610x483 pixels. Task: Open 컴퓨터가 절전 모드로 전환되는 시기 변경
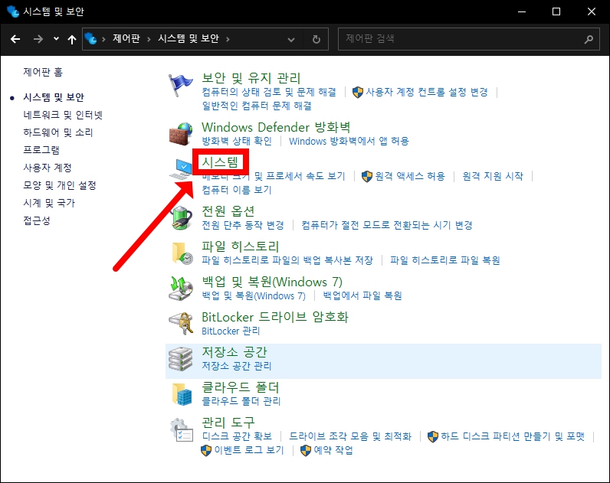point(387,225)
